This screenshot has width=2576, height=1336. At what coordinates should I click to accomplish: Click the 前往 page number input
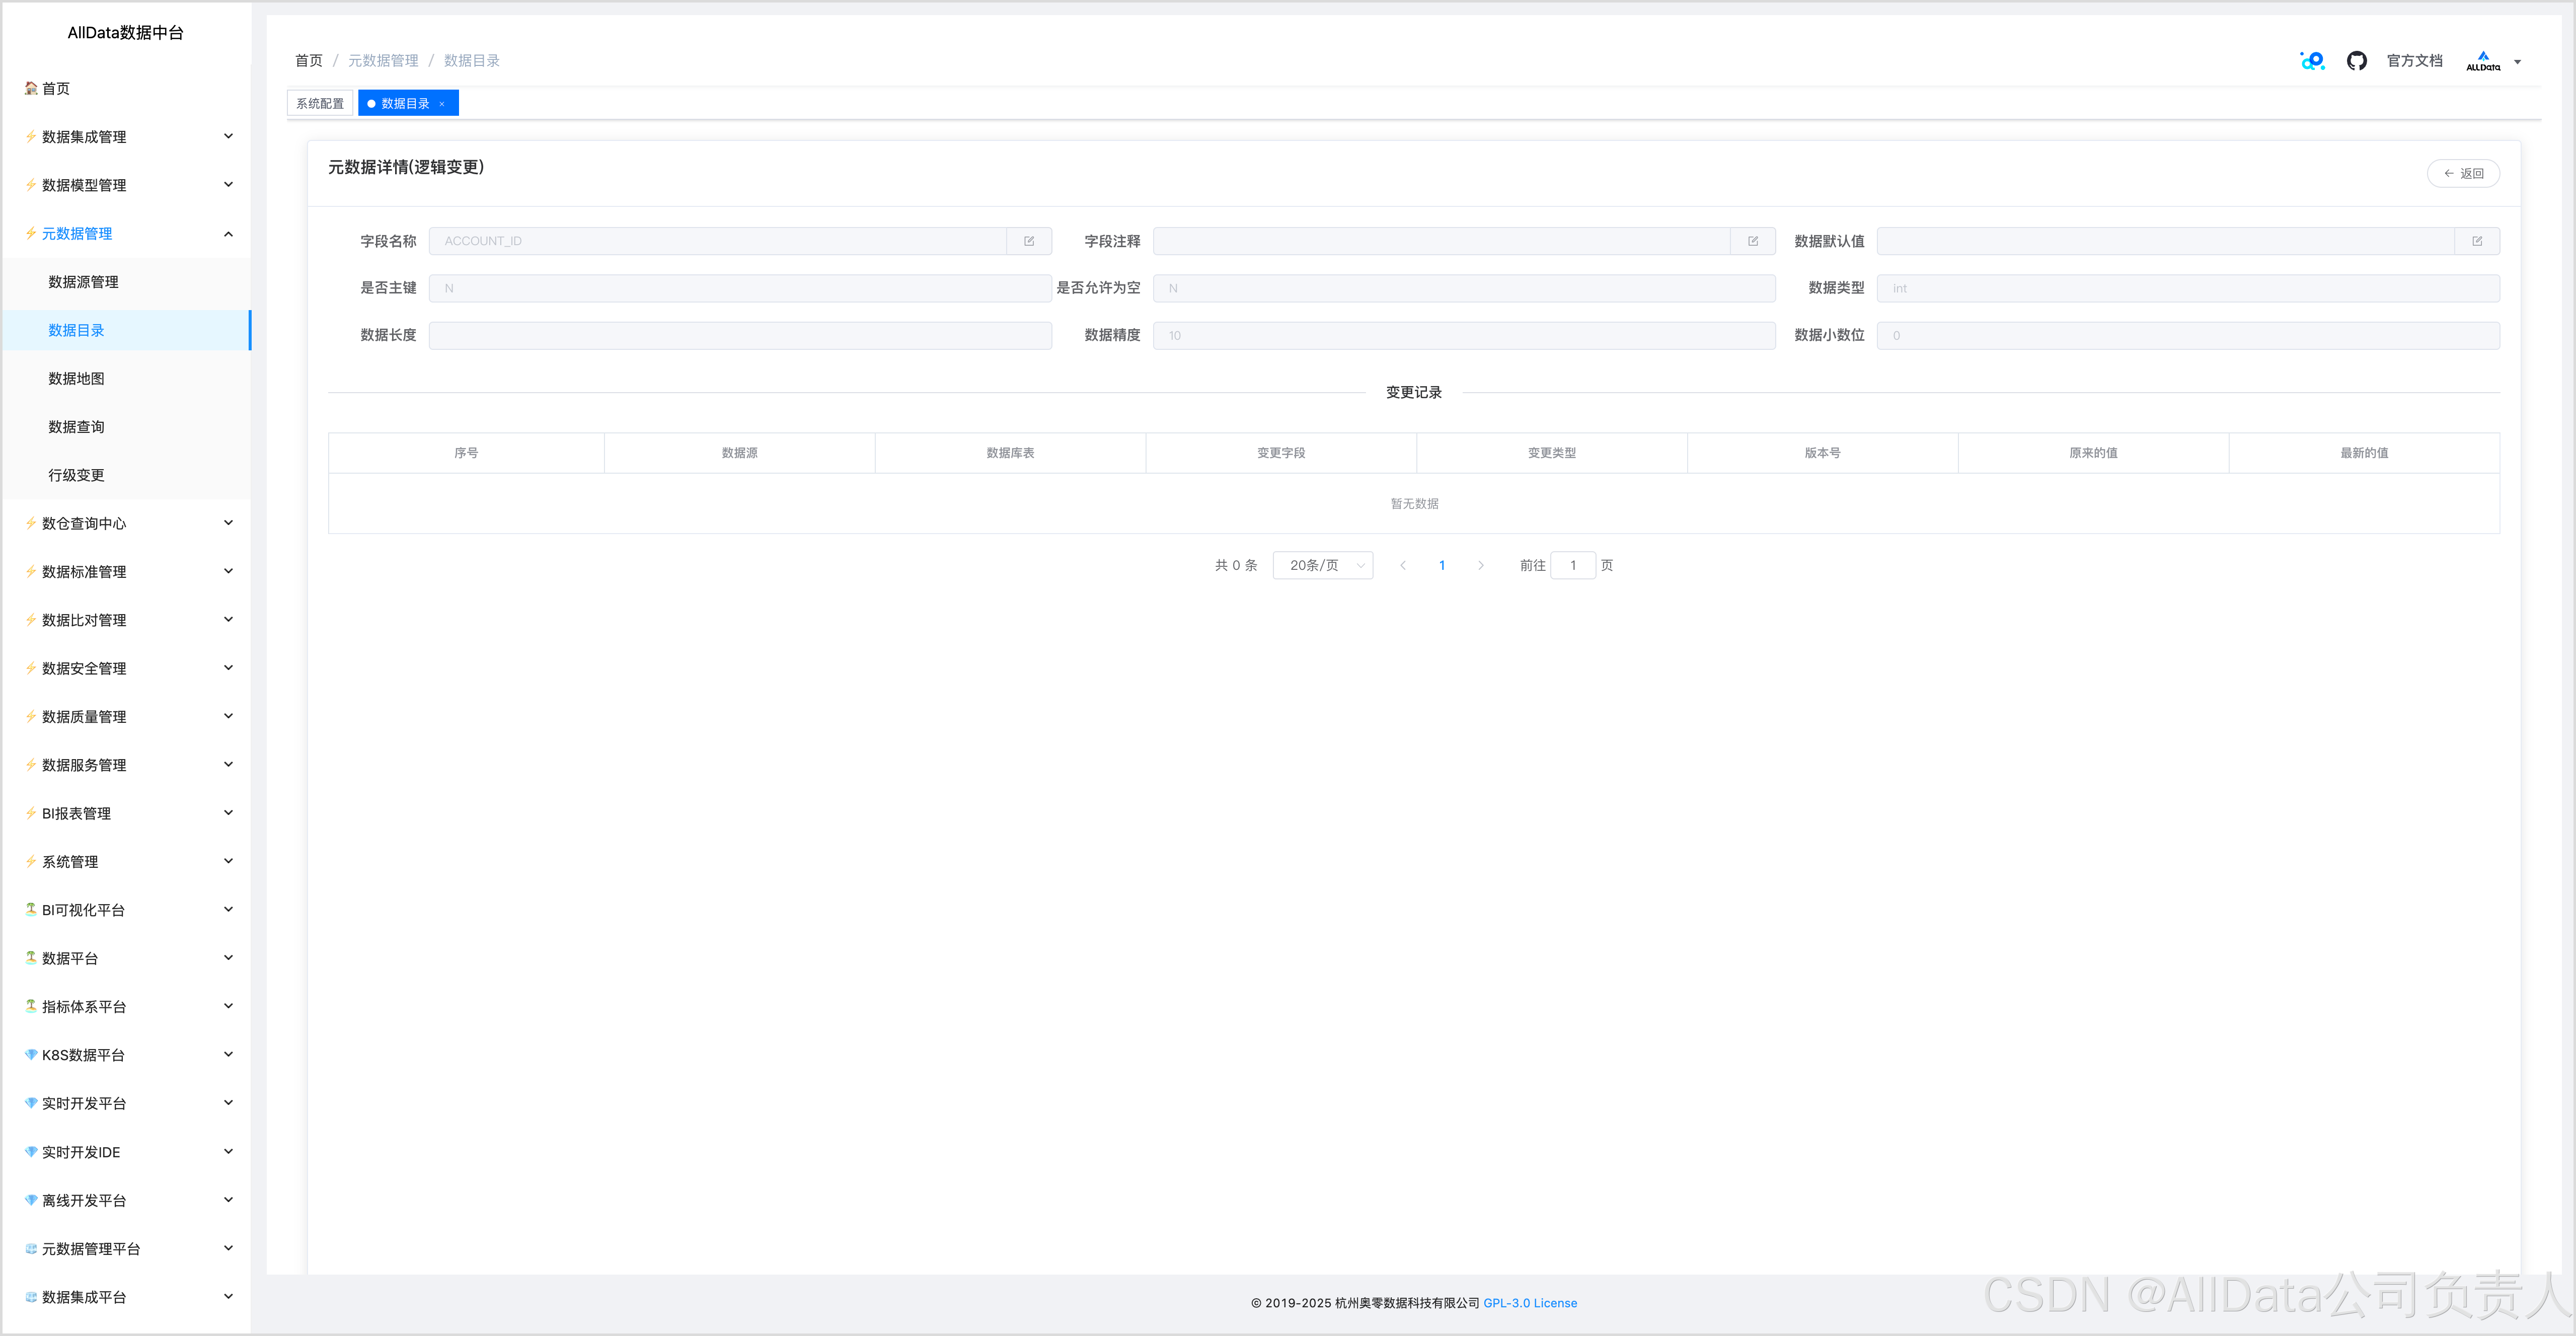tap(1572, 565)
